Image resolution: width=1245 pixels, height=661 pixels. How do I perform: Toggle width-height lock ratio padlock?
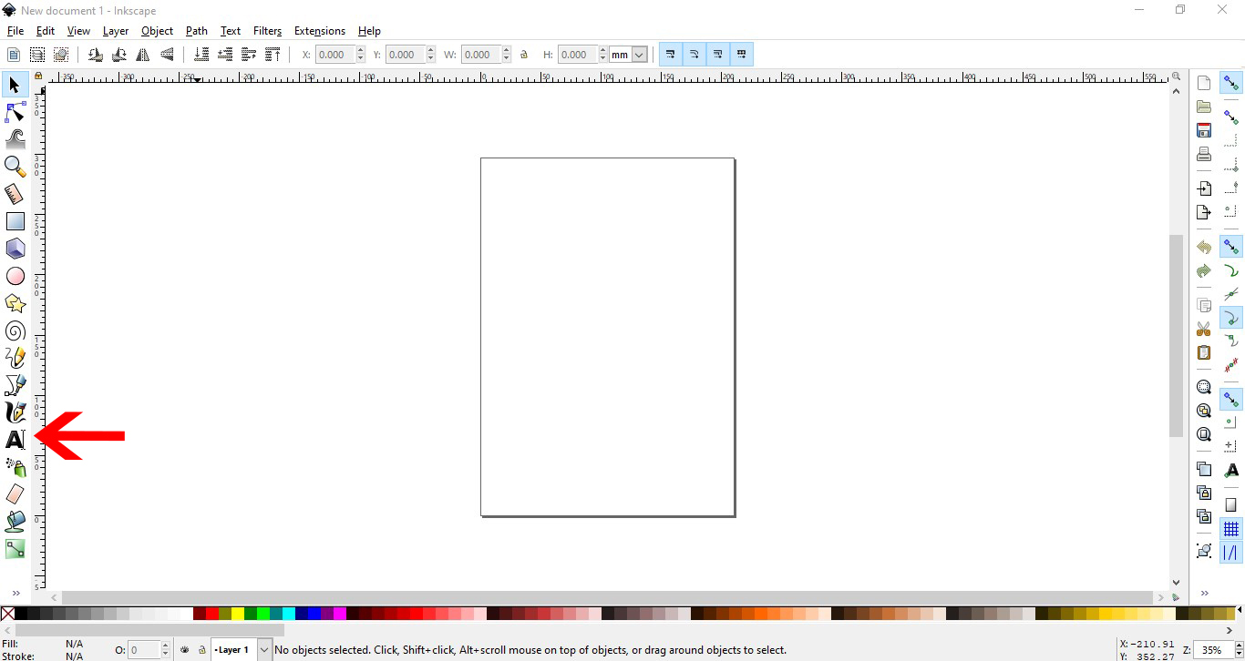pyautogui.click(x=524, y=55)
